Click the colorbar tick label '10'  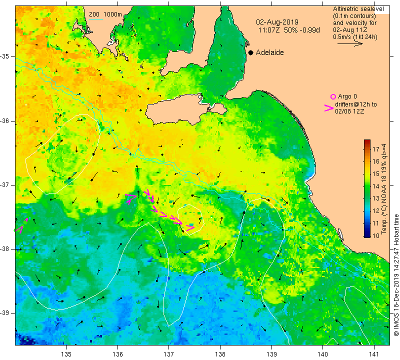[376, 235]
